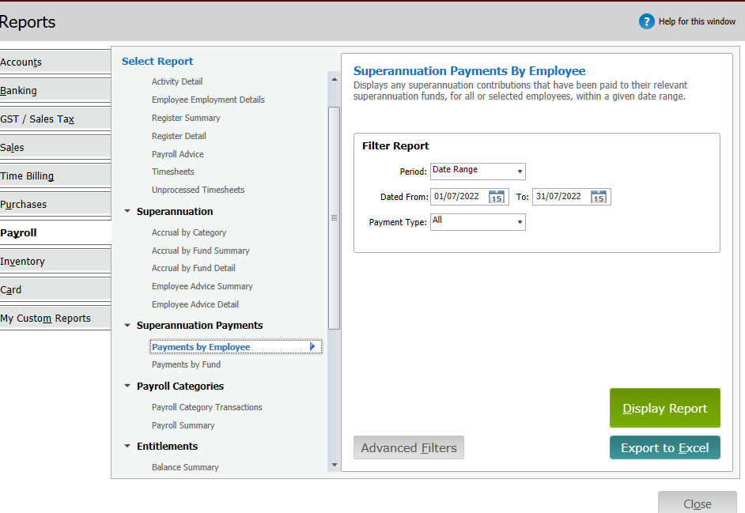745x513 pixels.
Task: Click the Help for this window link
Action: [697, 21]
